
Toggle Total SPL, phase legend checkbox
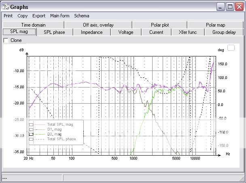click(31, 139)
